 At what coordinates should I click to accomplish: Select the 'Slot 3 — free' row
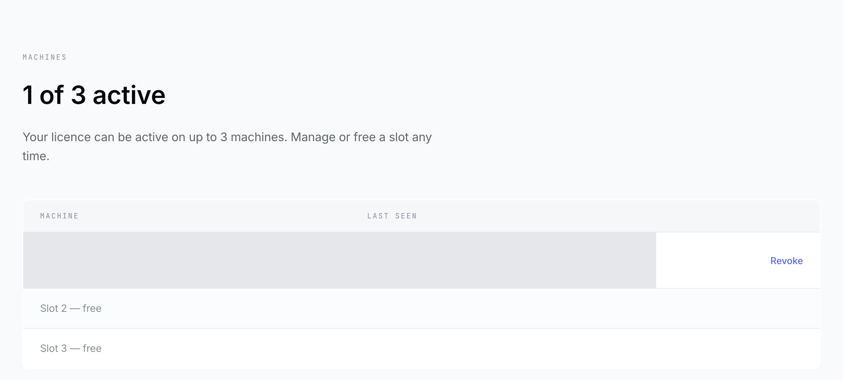click(x=421, y=348)
